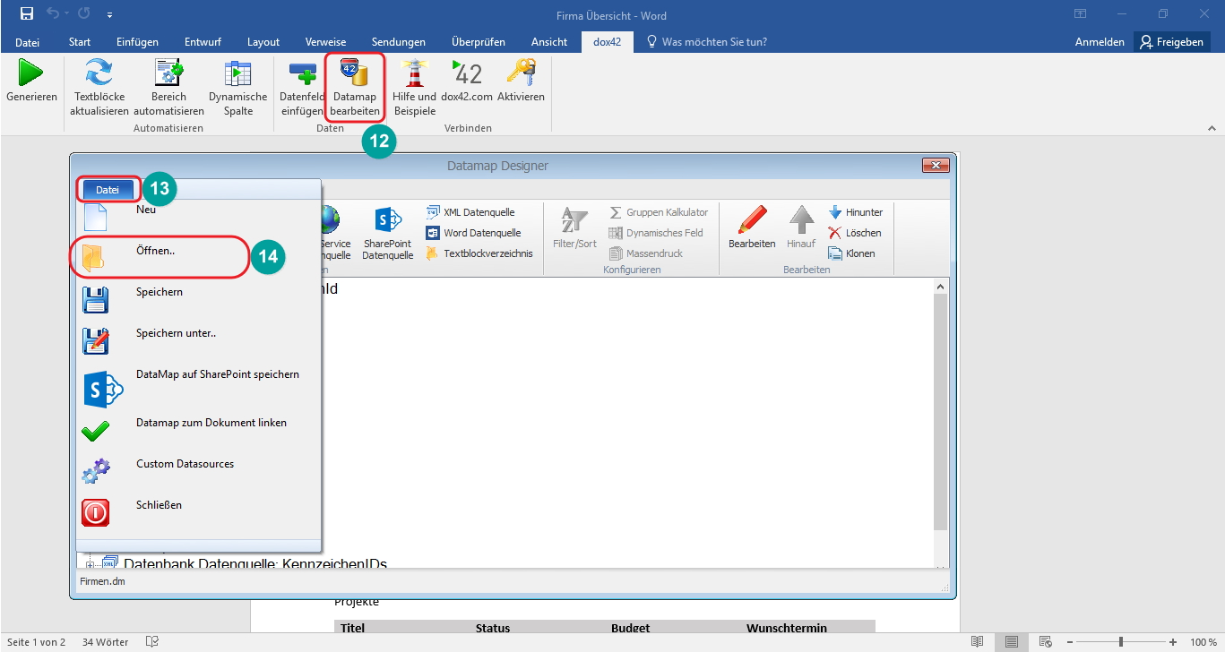Click the Aktivieren keys icon
Viewport: 1225px width, 652px height.
tap(521, 73)
